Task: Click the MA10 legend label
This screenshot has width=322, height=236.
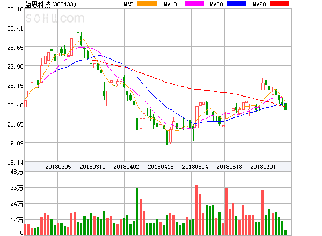Action: pyautogui.click(x=170, y=4)
